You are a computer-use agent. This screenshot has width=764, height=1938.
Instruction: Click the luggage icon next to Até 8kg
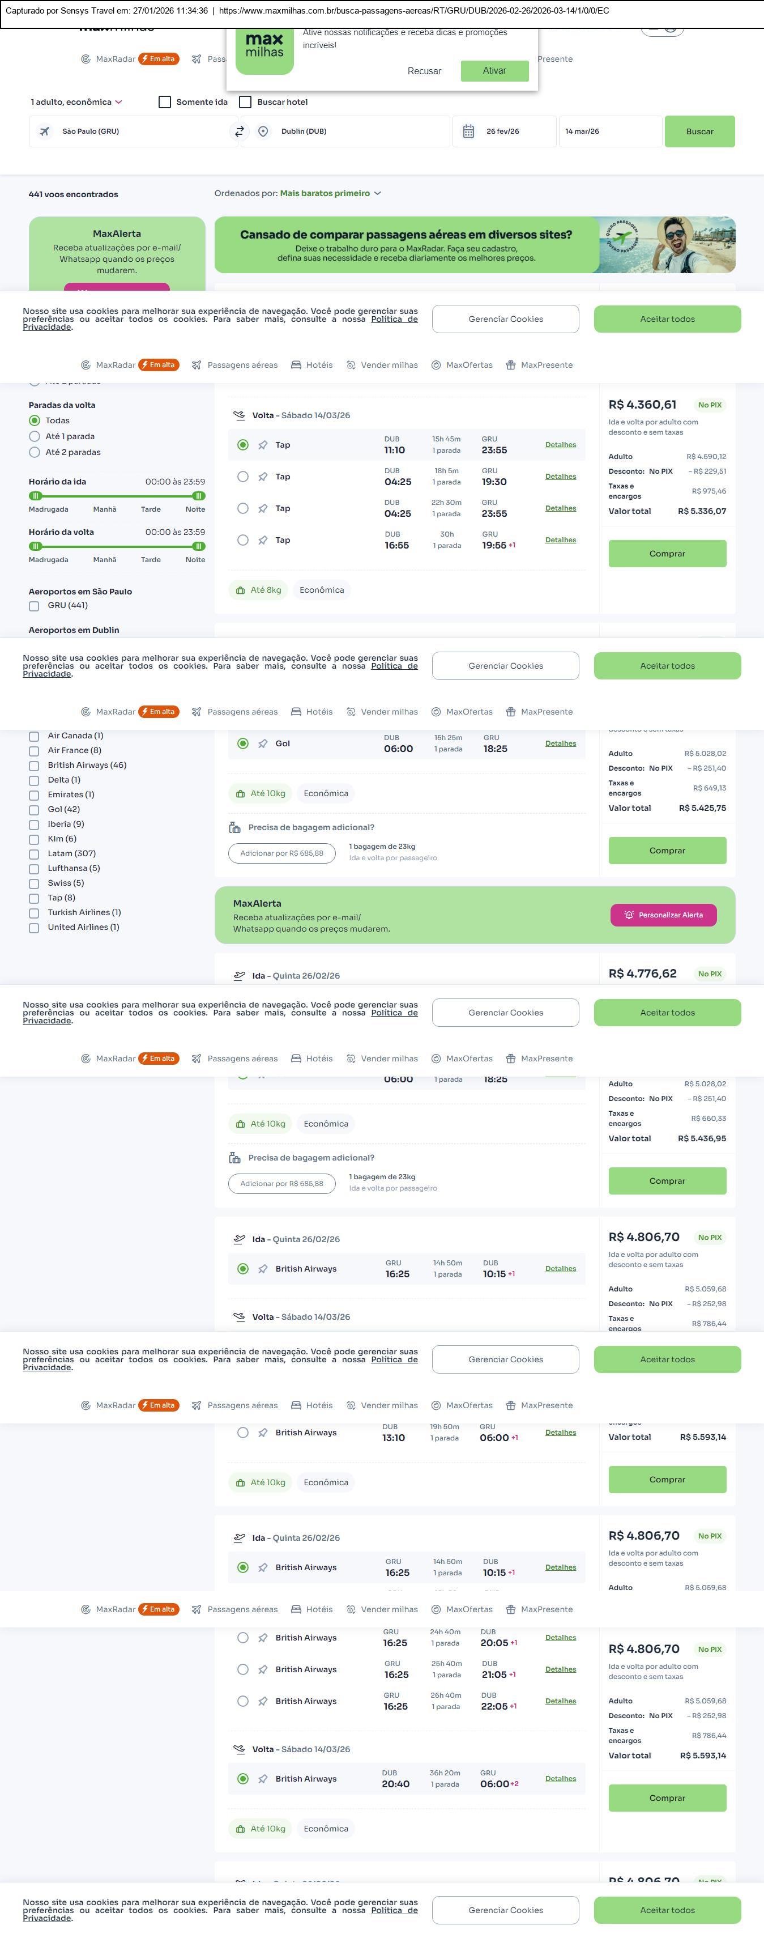tap(241, 590)
